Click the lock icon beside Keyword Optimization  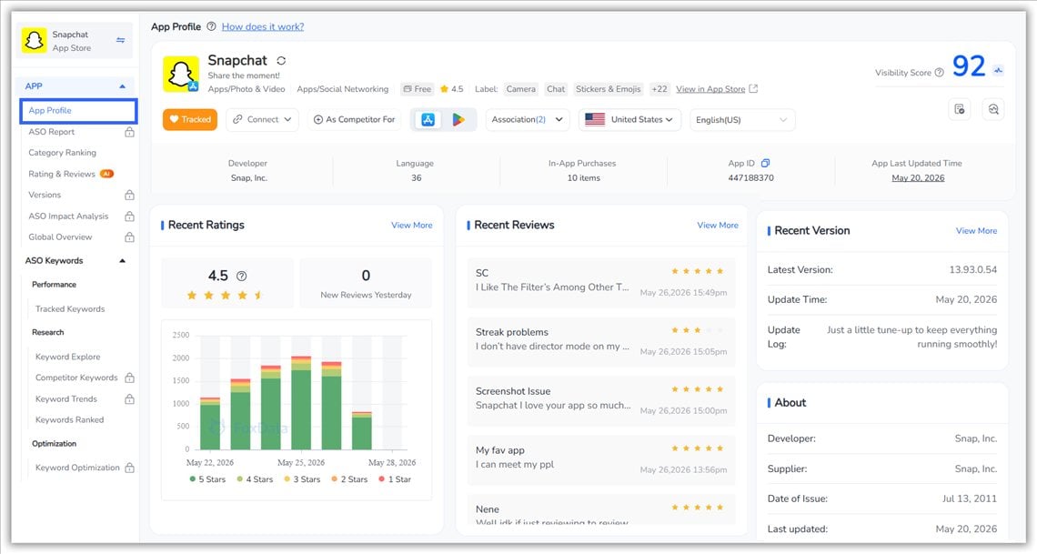(129, 468)
